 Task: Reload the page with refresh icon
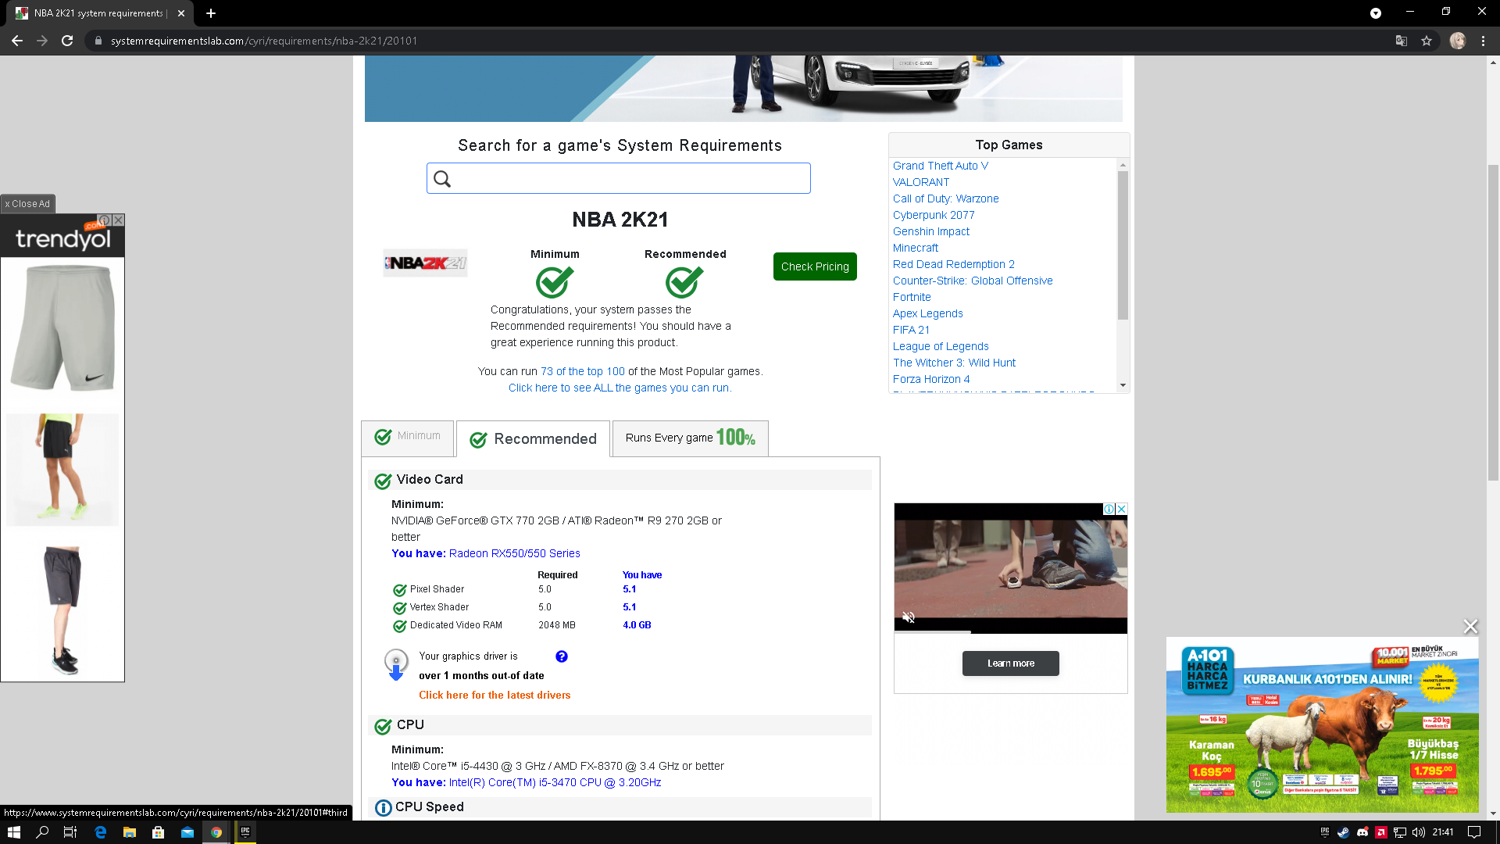[67, 41]
